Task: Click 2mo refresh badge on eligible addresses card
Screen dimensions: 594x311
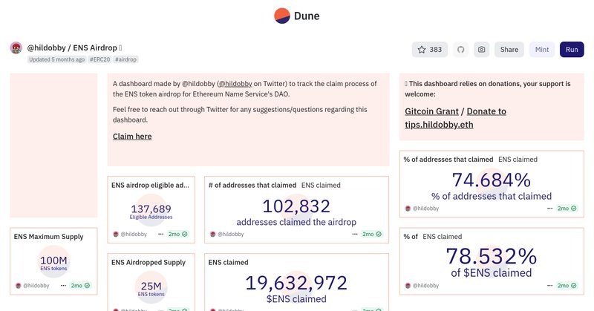Action: pyautogui.click(x=178, y=234)
